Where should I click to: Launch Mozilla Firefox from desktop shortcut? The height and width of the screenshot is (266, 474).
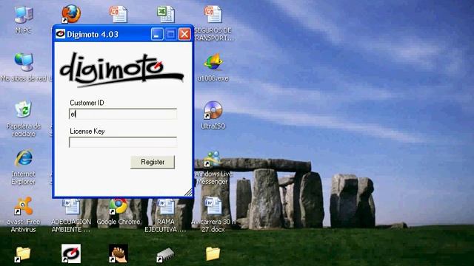click(x=71, y=14)
